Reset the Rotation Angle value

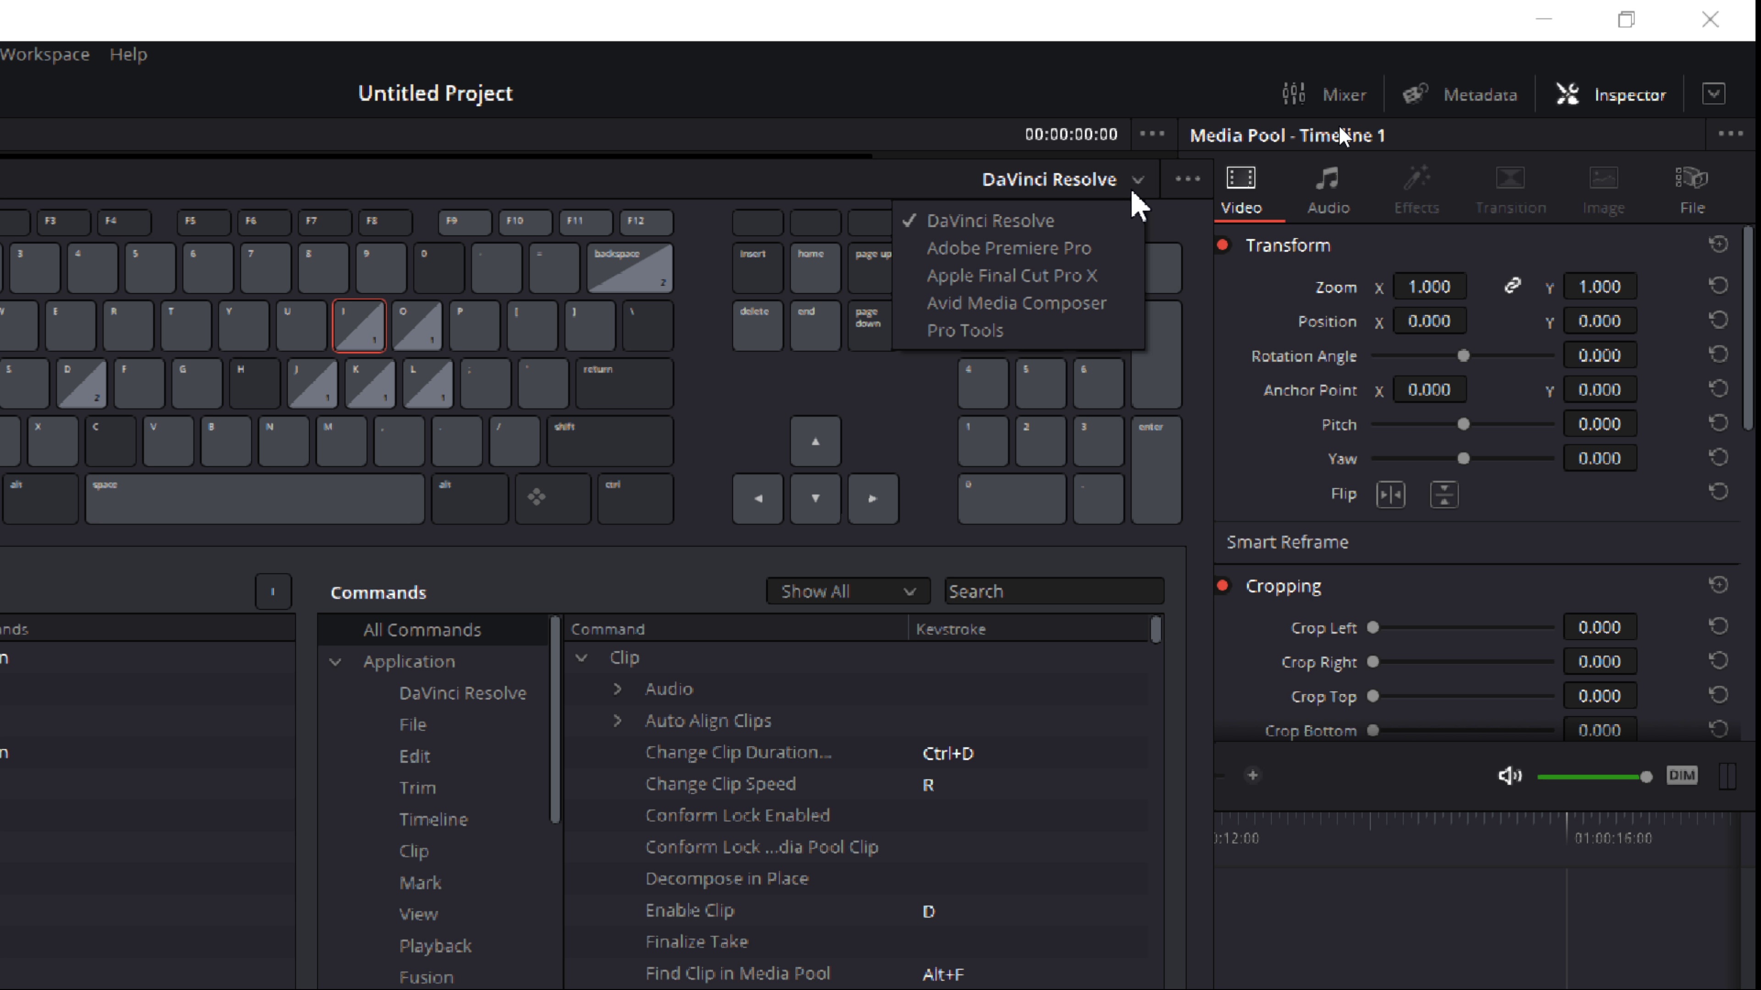(1718, 355)
